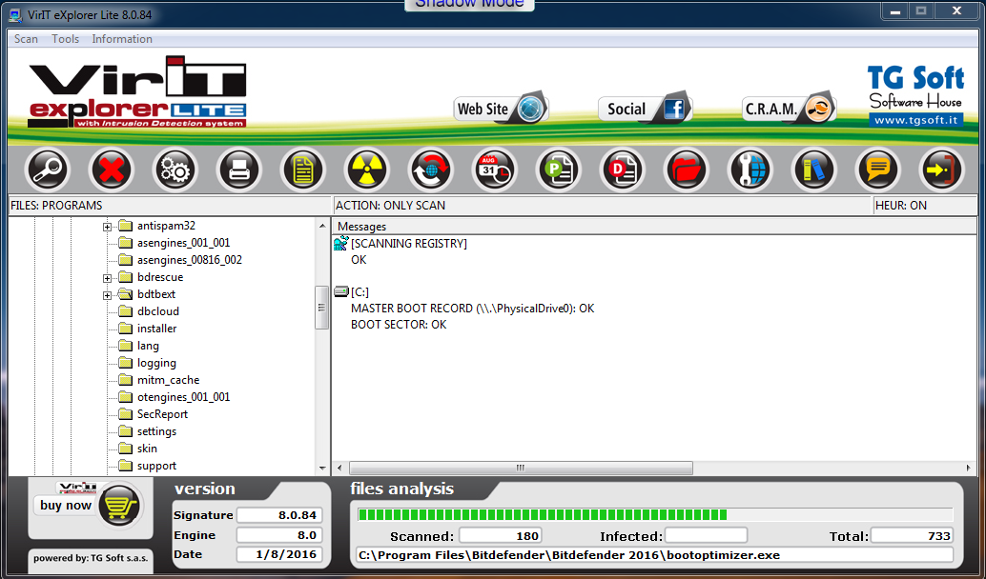
Task: Click the orange chat bubble icon
Action: point(878,170)
